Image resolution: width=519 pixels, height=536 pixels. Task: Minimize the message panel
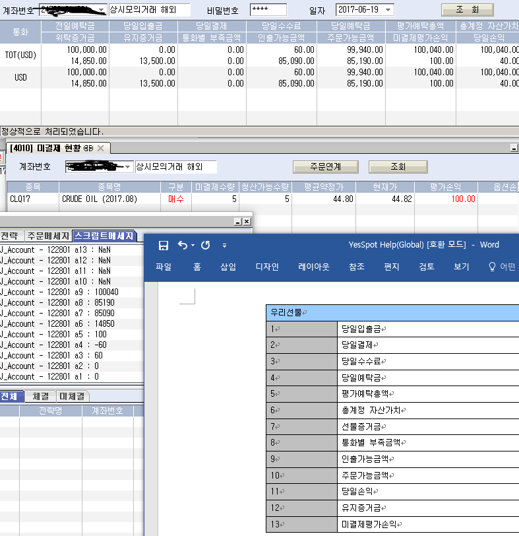(237, 222)
